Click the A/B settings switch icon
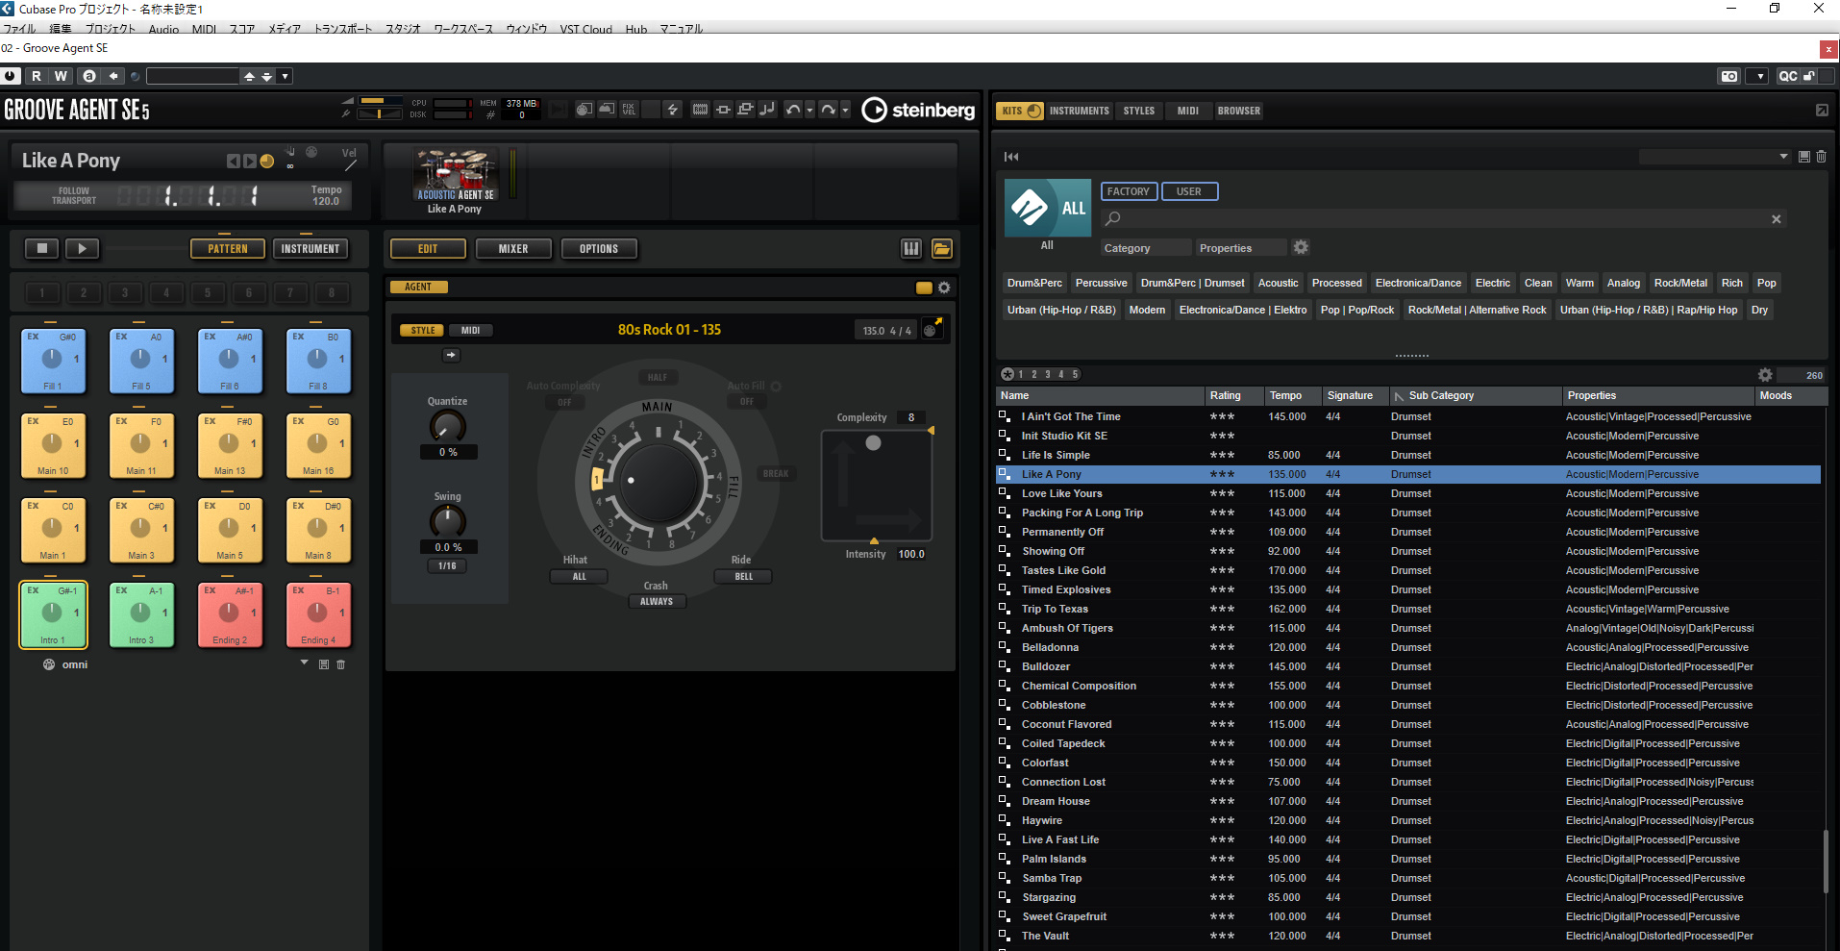This screenshot has height=951, width=1840. coord(89,76)
